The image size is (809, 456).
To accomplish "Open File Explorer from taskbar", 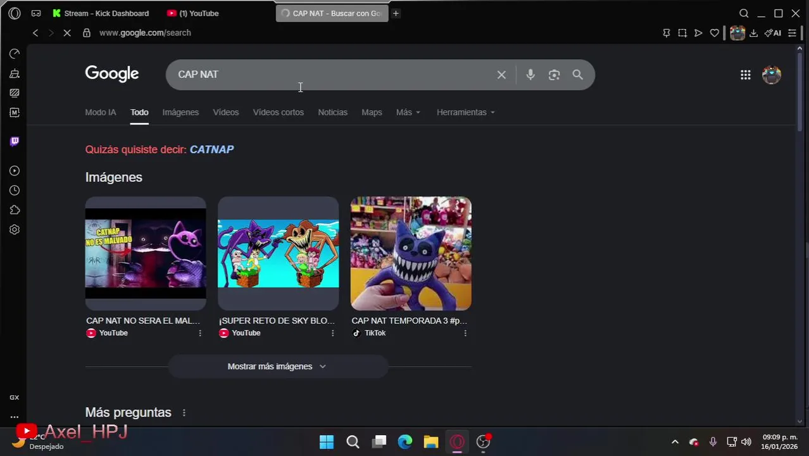I will 431,442.
